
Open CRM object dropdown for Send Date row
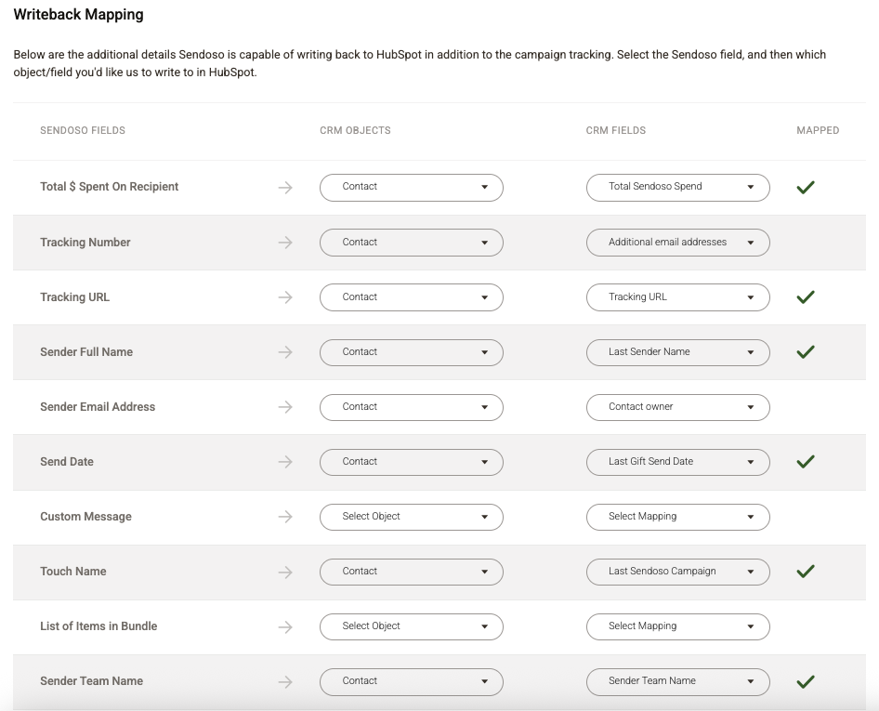[x=412, y=462]
